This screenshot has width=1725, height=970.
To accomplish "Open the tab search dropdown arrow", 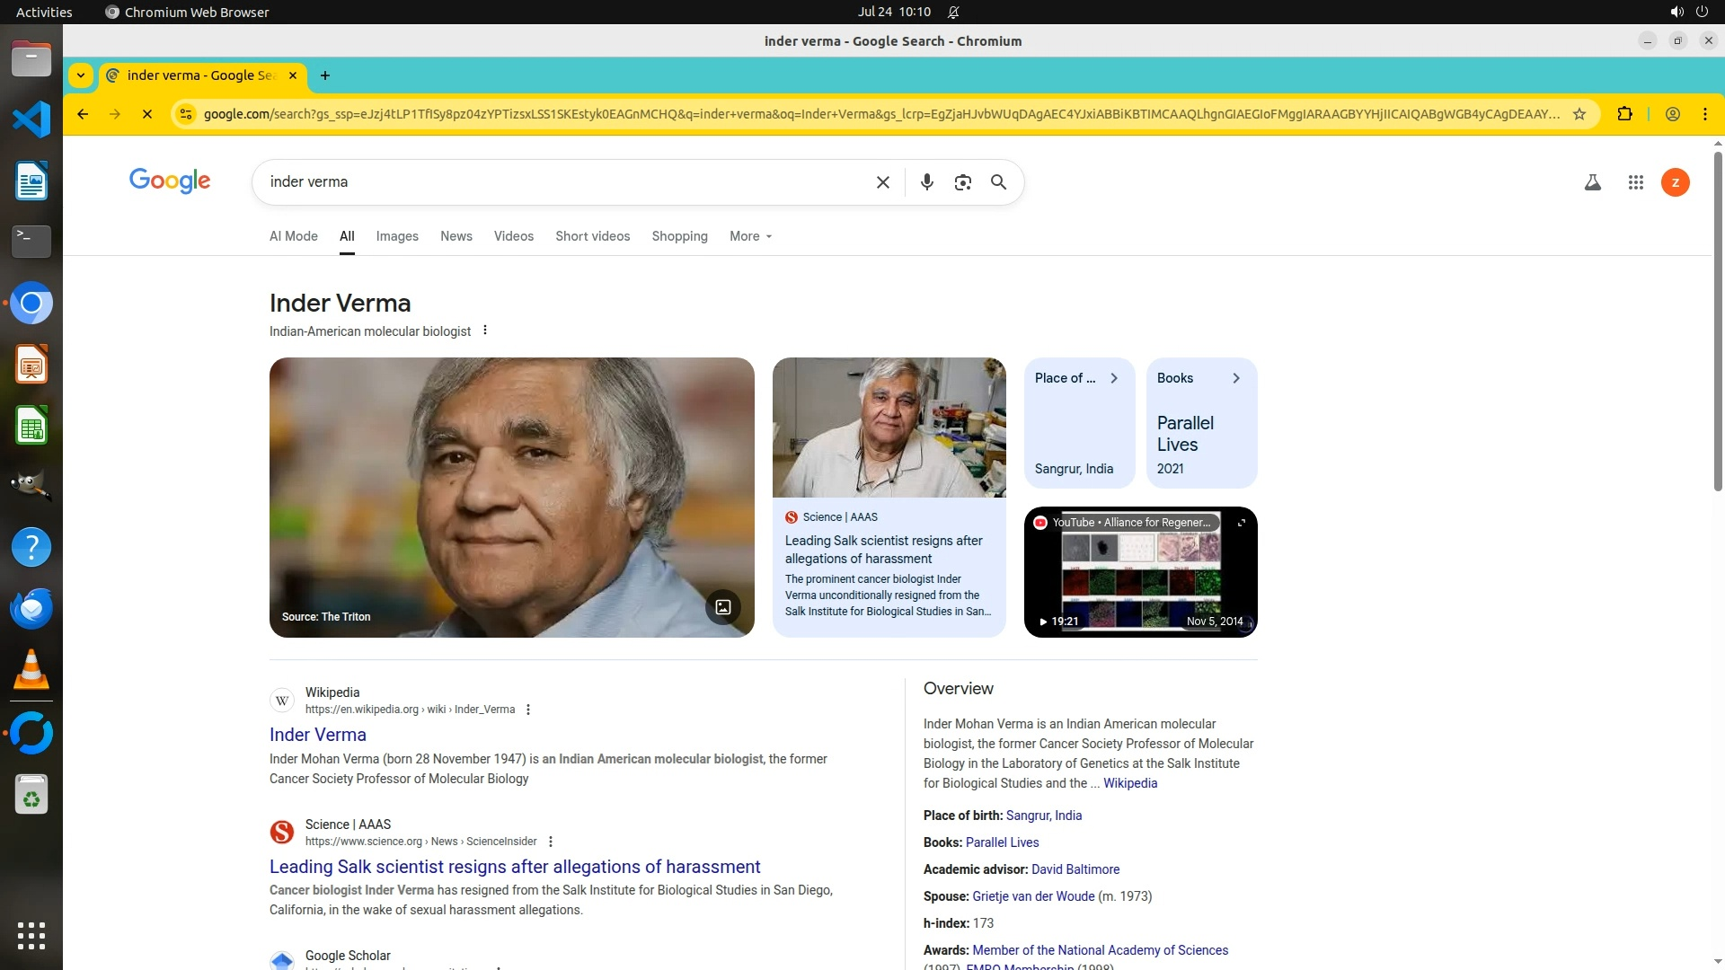I will 81,75.
